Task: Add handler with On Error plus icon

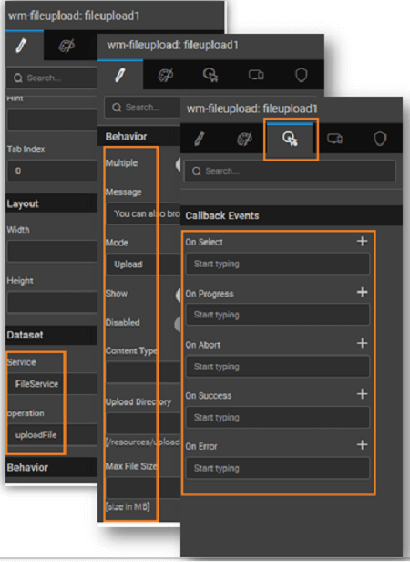Action: 362,445
